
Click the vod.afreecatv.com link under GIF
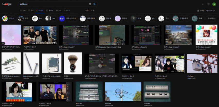[x=7, y=49]
